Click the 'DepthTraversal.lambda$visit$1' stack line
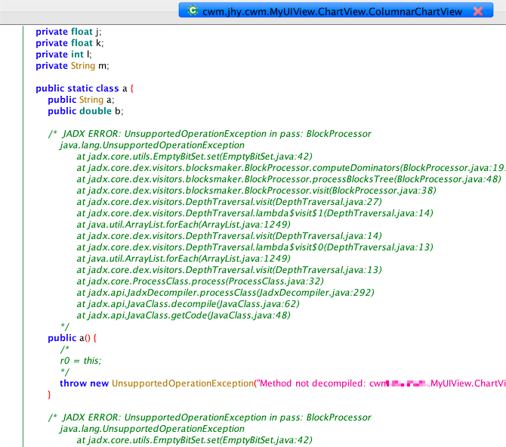506x447 pixels. click(x=255, y=213)
